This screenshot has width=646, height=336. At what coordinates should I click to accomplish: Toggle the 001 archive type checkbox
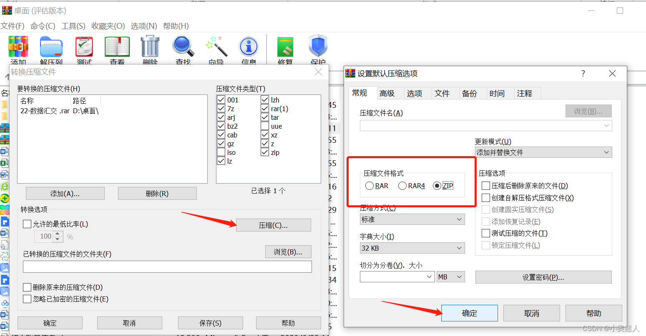coord(221,100)
